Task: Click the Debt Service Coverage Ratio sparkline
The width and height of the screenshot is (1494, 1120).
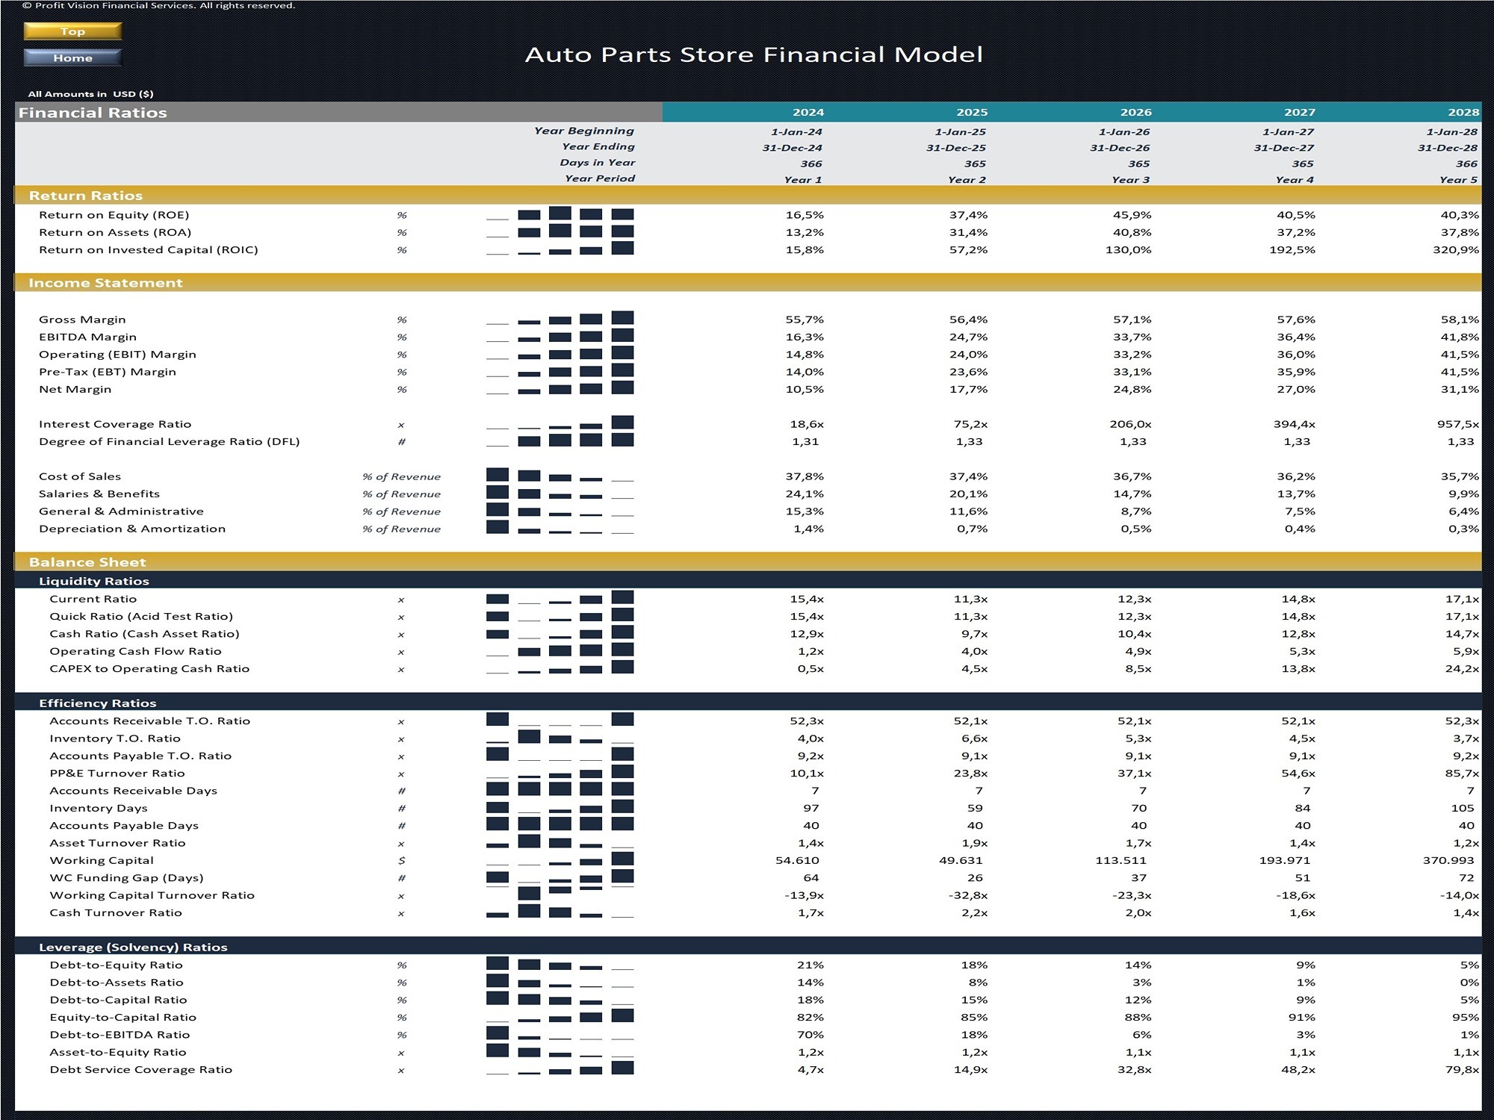Action: pyautogui.click(x=560, y=1068)
